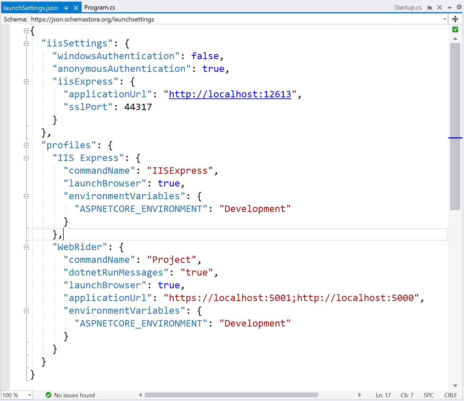
Task: Open the Startup.cs tab options dropdown arrow
Action: tap(449, 7)
